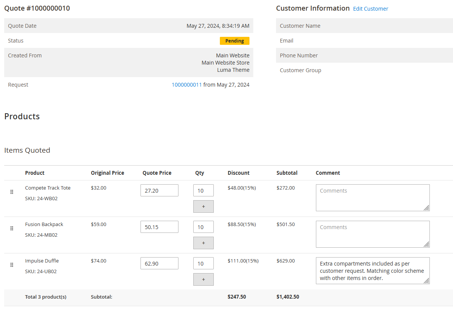The height and width of the screenshot is (310, 453).
Task: Edit the Quote Price of Impulse Duffle
Action: [159, 263]
